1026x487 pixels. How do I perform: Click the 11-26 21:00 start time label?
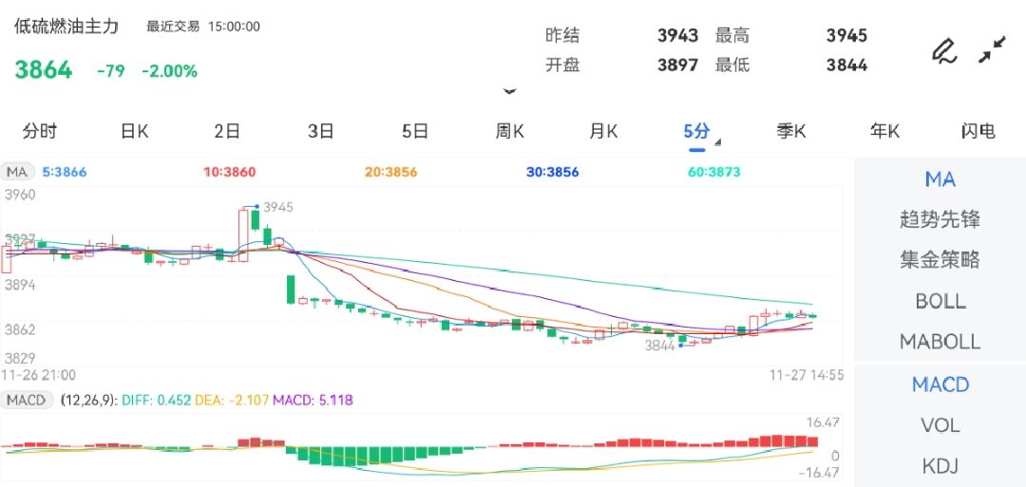pos(39,375)
